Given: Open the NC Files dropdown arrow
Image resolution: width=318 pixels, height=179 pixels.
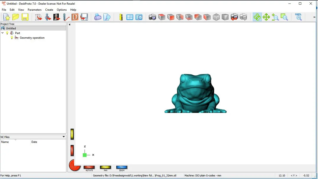Looking at the screenshot, I should pos(64,137).
